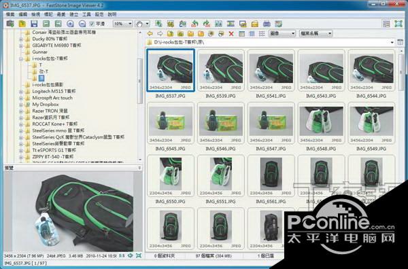Screen dimensions: 408x269
Task: Click the slideshow monitor toolbar icon
Action: [243, 24]
